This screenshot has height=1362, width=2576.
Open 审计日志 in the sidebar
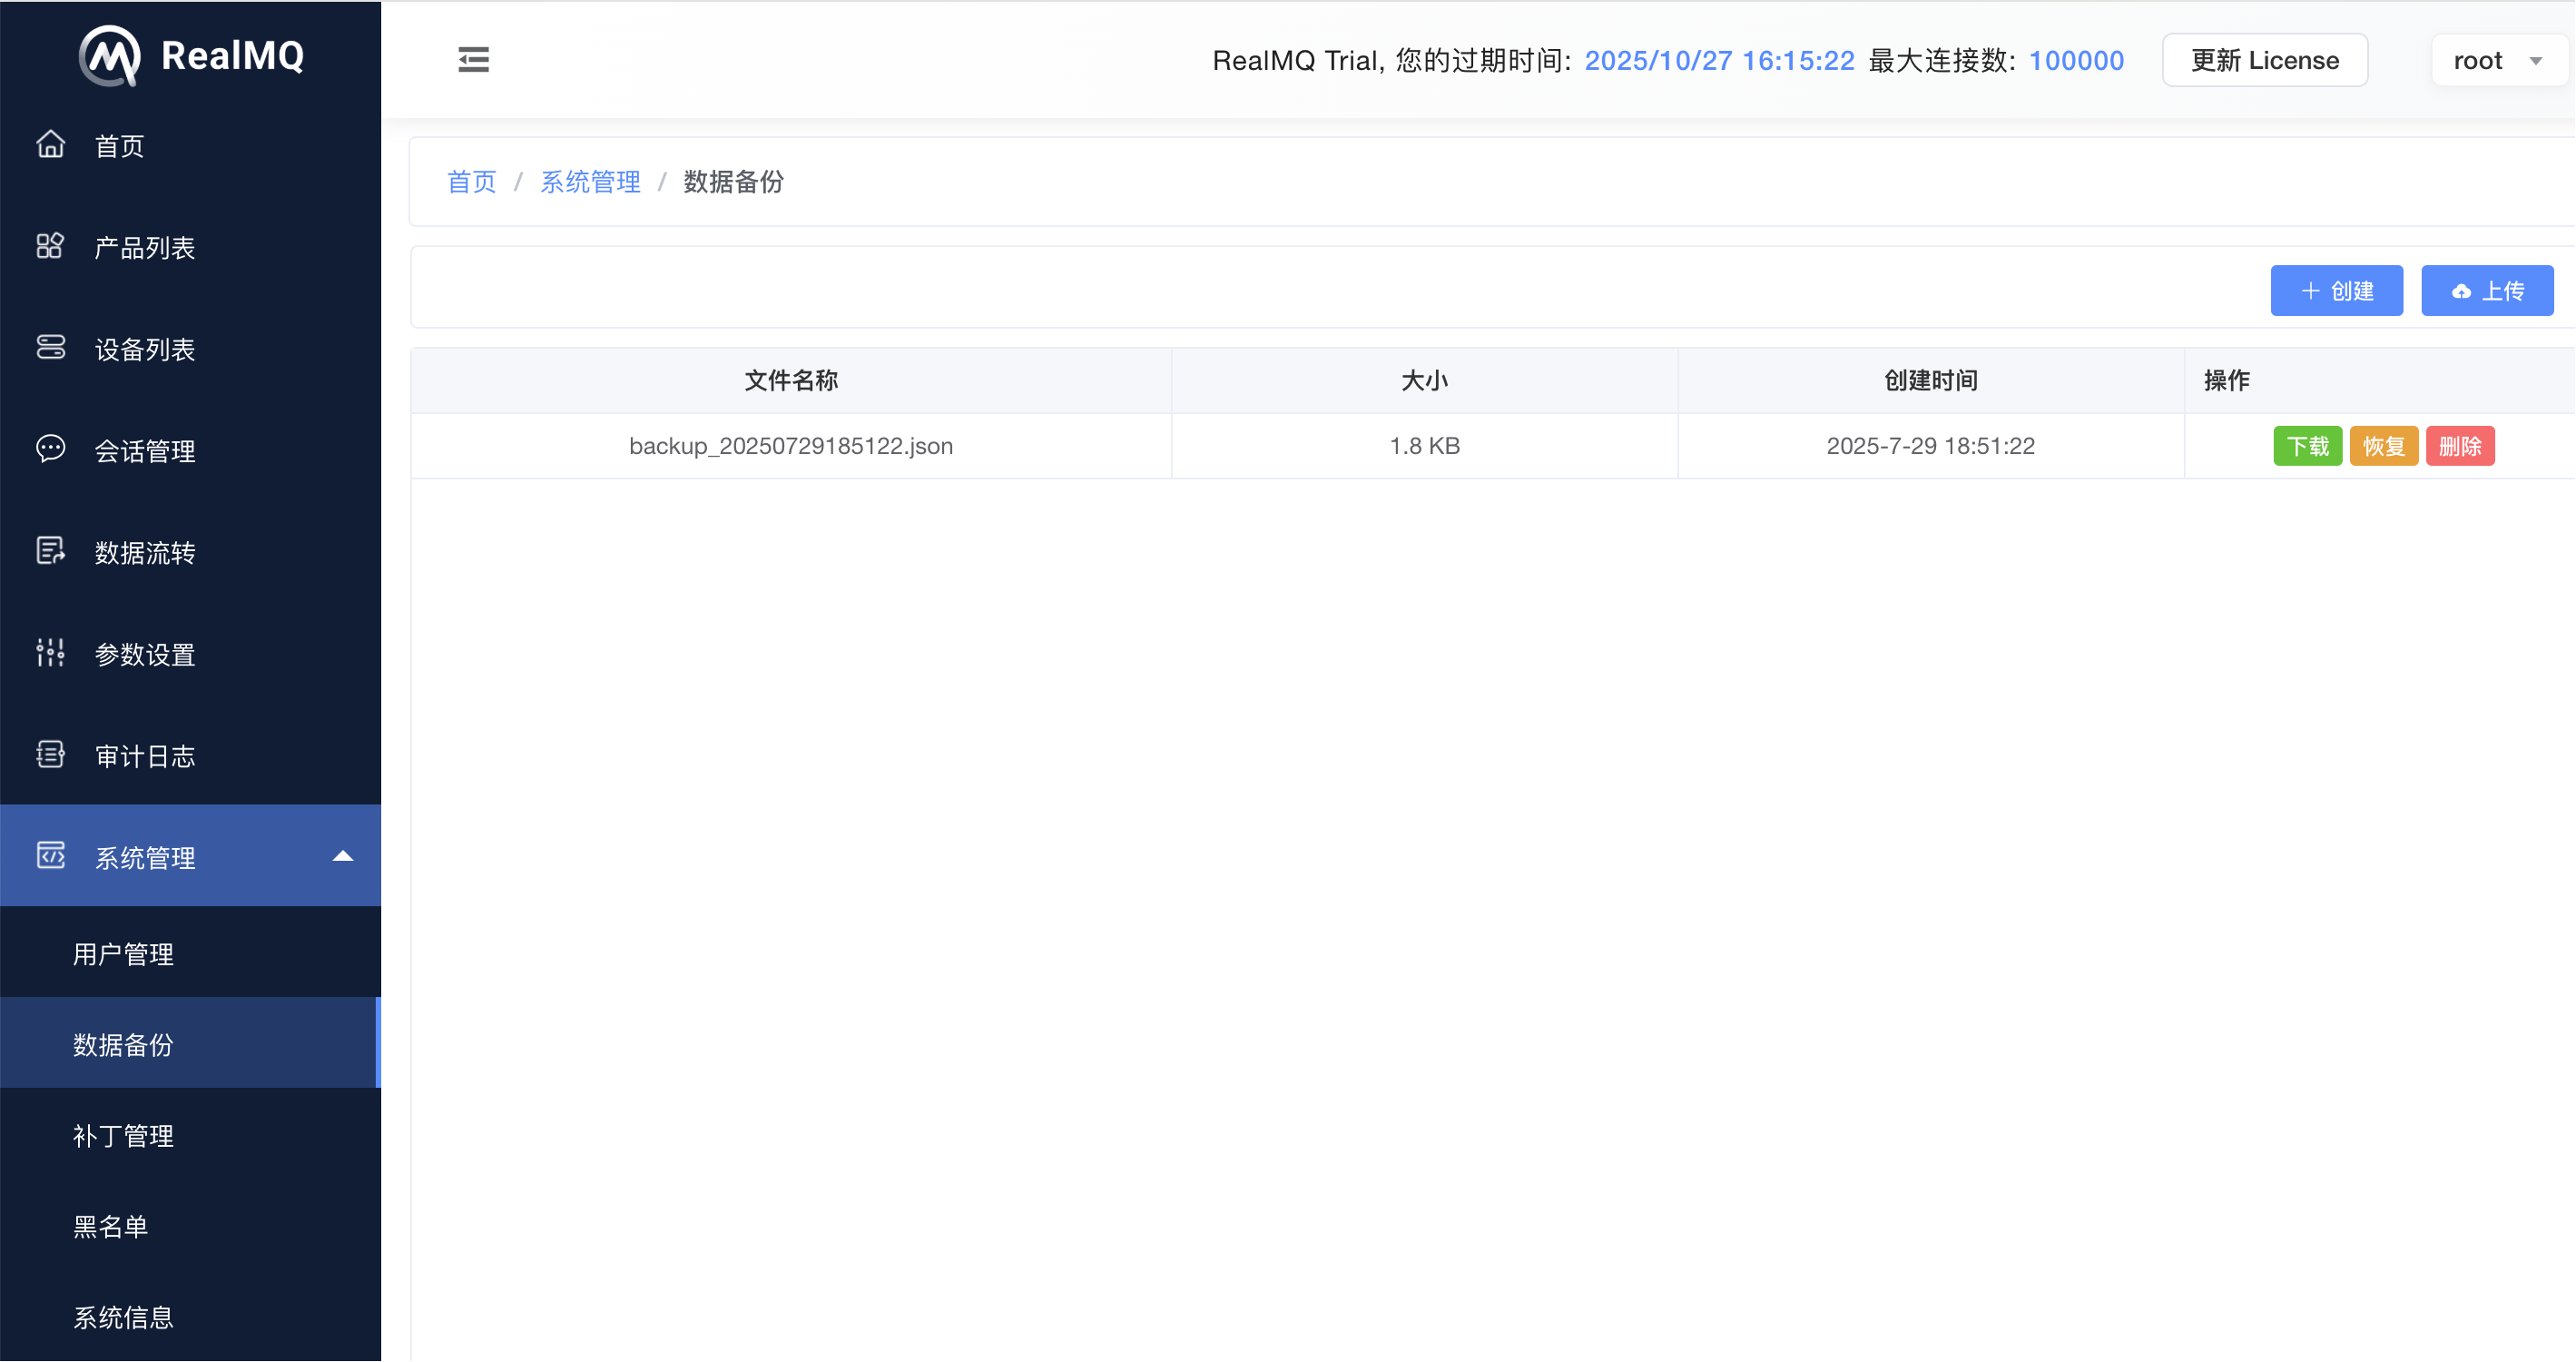coord(190,756)
